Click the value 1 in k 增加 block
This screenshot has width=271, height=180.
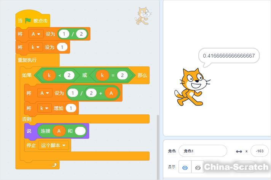pos(71,108)
